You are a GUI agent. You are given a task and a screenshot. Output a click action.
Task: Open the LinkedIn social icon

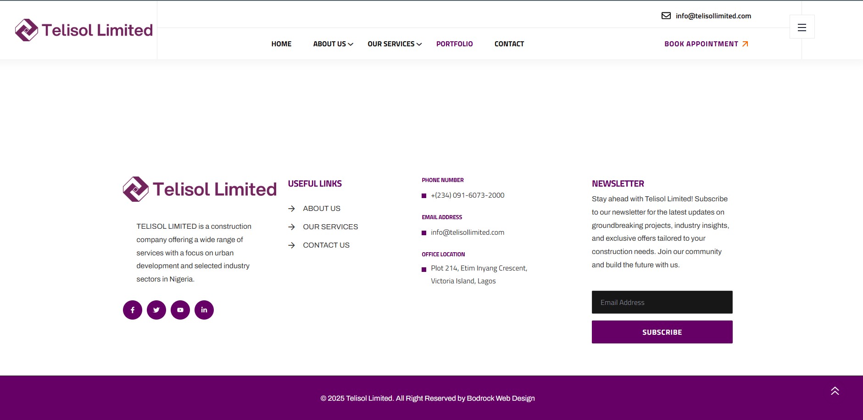(x=204, y=310)
